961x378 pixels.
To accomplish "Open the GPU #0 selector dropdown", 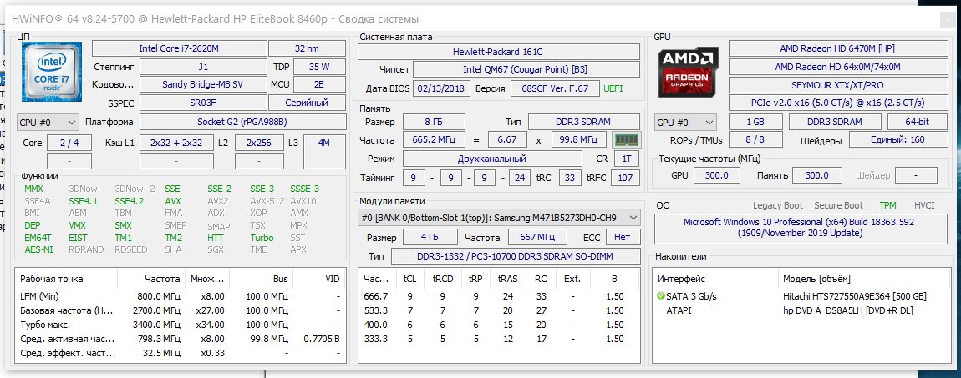I will click(x=685, y=123).
